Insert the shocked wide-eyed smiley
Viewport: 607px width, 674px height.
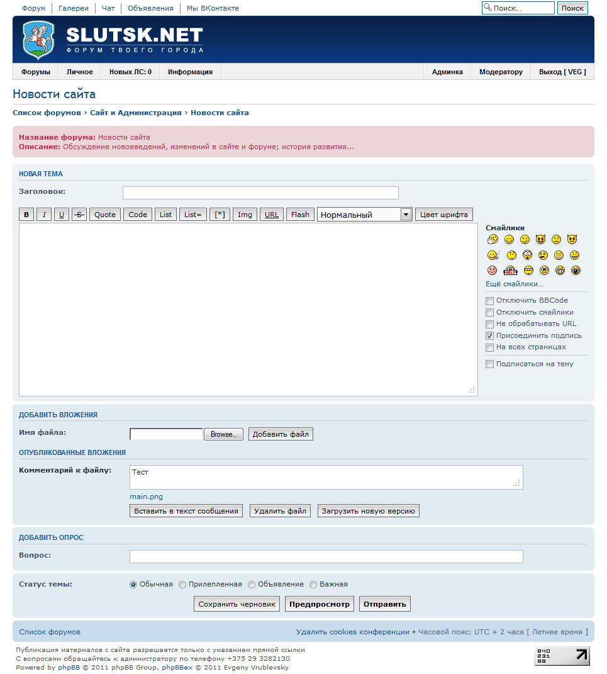527,256
